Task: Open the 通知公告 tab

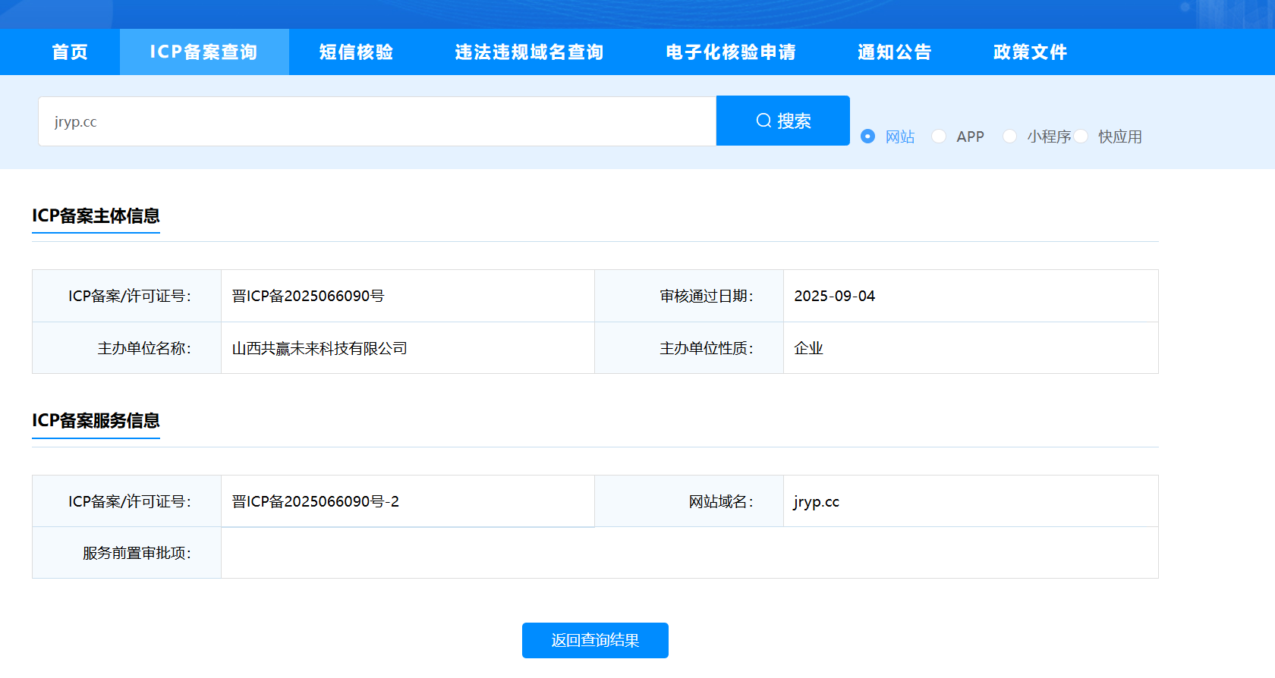Action: 894,52
